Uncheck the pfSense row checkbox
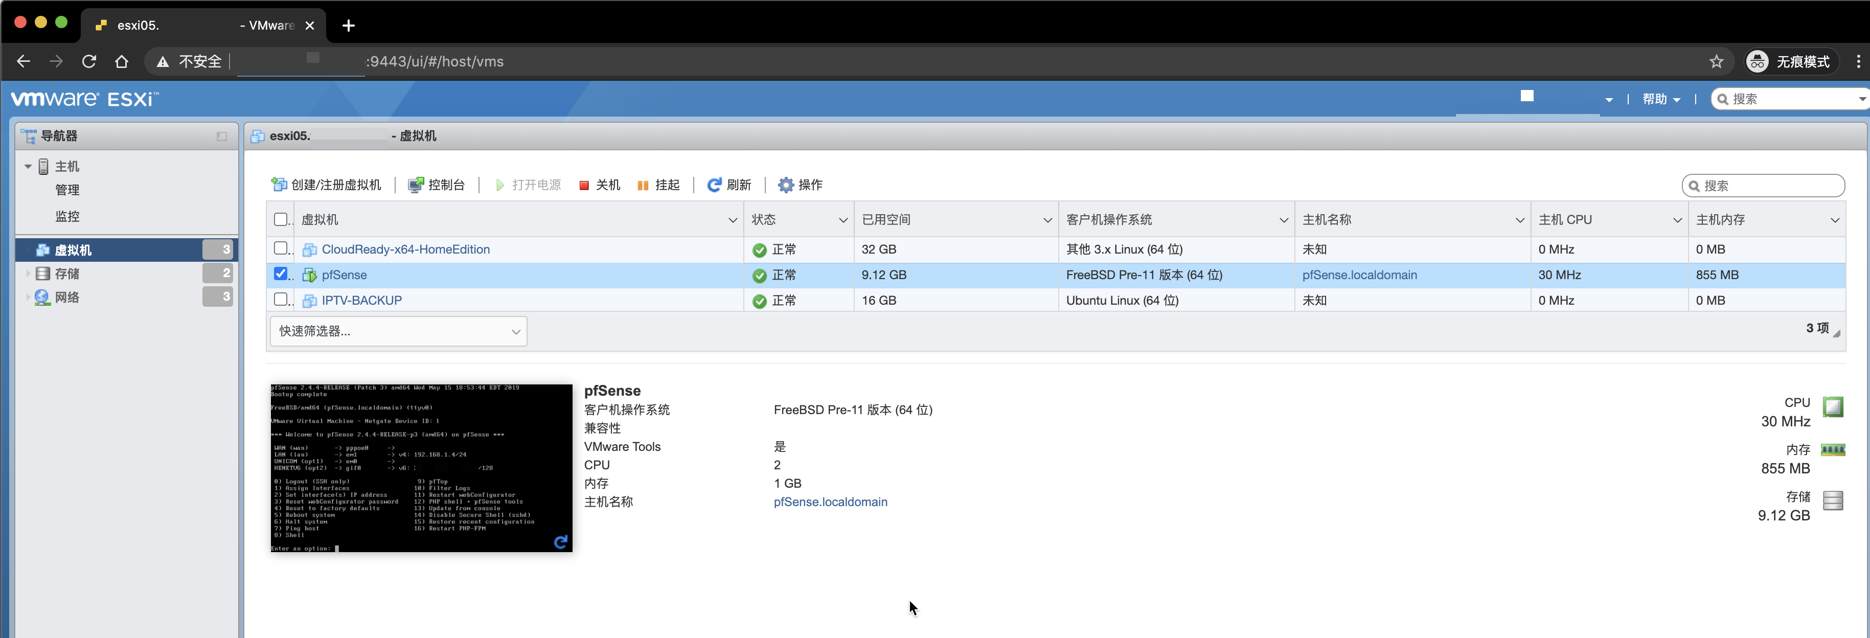Screen dimensions: 1870x638 pos(281,274)
